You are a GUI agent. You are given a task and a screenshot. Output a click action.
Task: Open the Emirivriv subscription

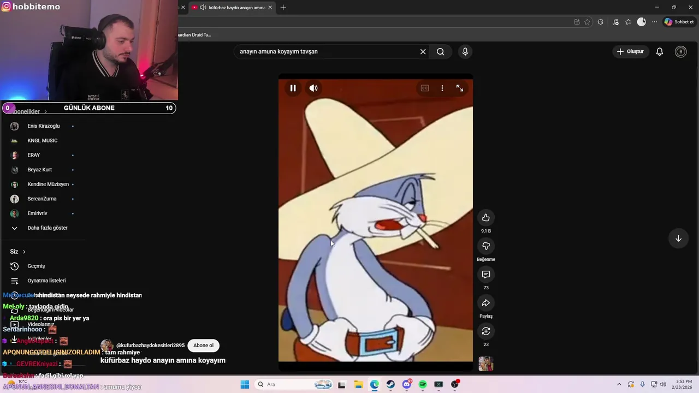(x=38, y=213)
